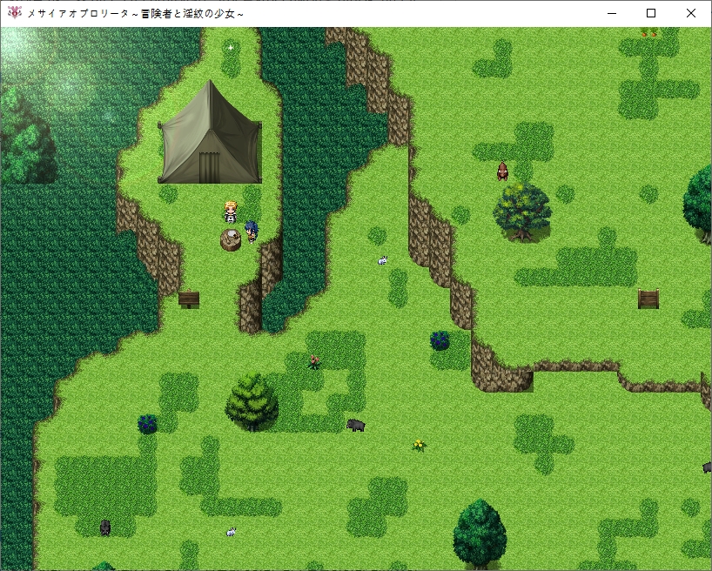
Task: Click the game icon in the title bar
Action: 14,13
